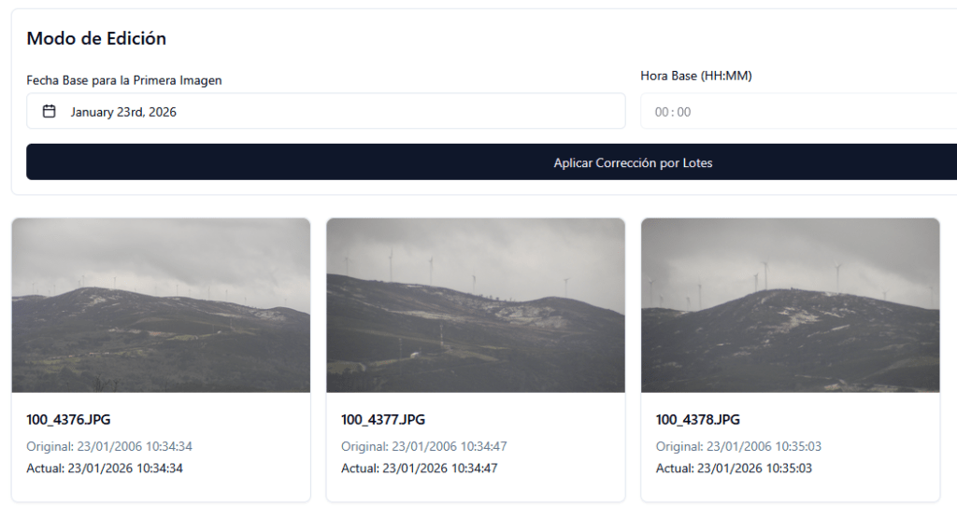Click the calendar icon in date field
The image size is (957, 518).
[x=50, y=112]
